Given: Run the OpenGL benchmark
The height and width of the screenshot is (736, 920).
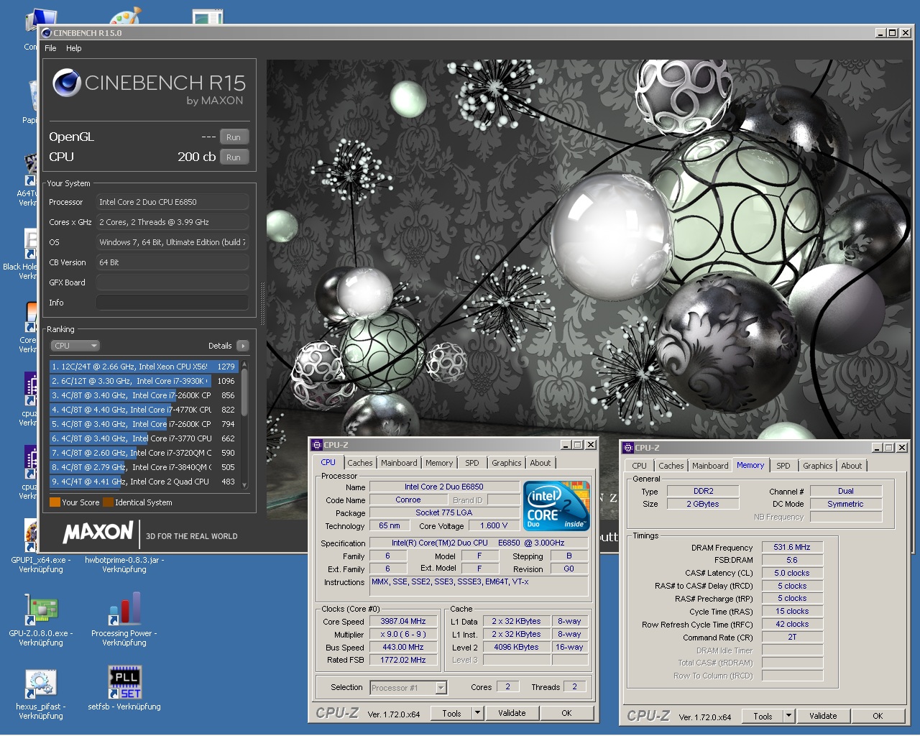Looking at the screenshot, I should point(234,137).
